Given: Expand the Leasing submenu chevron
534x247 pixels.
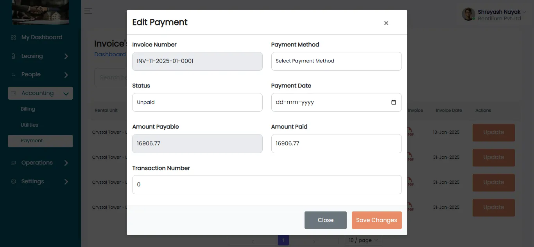Looking at the screenshot, I should coord(66,56).
